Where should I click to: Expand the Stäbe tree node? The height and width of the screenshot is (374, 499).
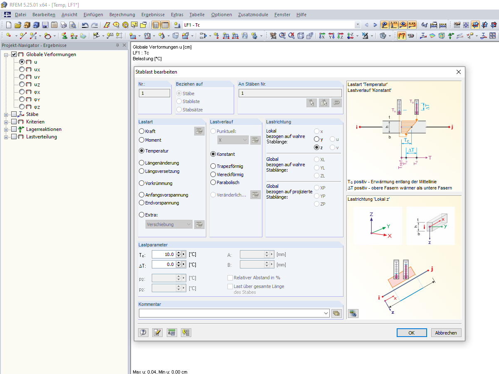[x=6, y=114]
